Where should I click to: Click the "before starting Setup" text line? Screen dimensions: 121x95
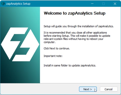tap(77, 36)
